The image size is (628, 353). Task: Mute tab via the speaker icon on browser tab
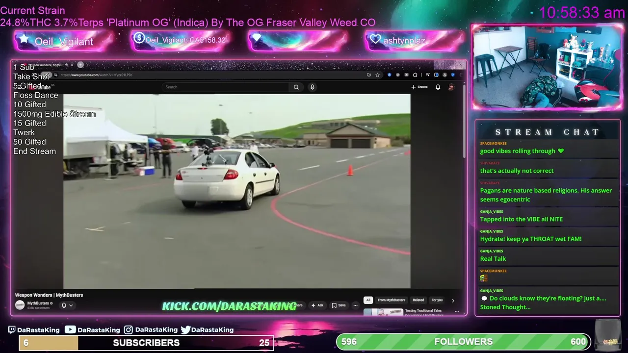66,65
